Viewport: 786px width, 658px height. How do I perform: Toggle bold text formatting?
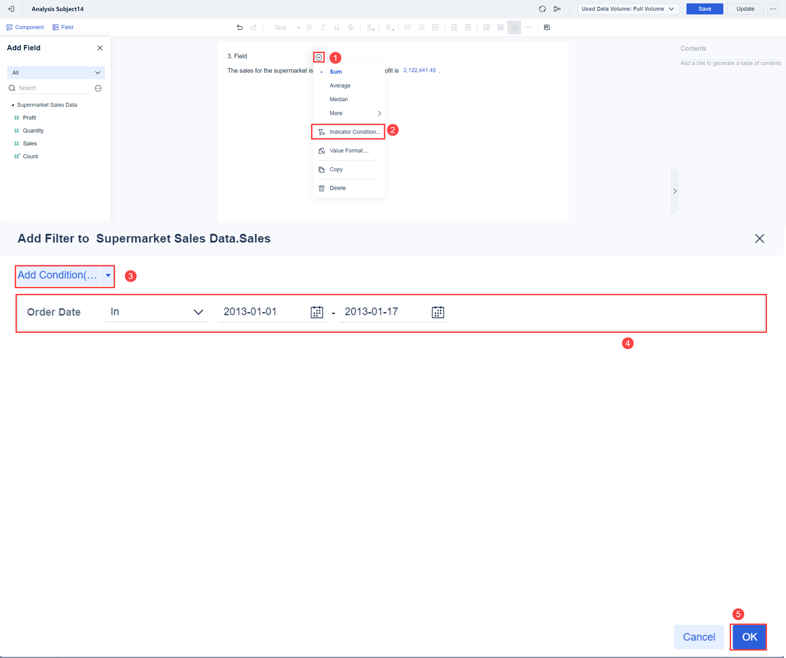point(309,27)
